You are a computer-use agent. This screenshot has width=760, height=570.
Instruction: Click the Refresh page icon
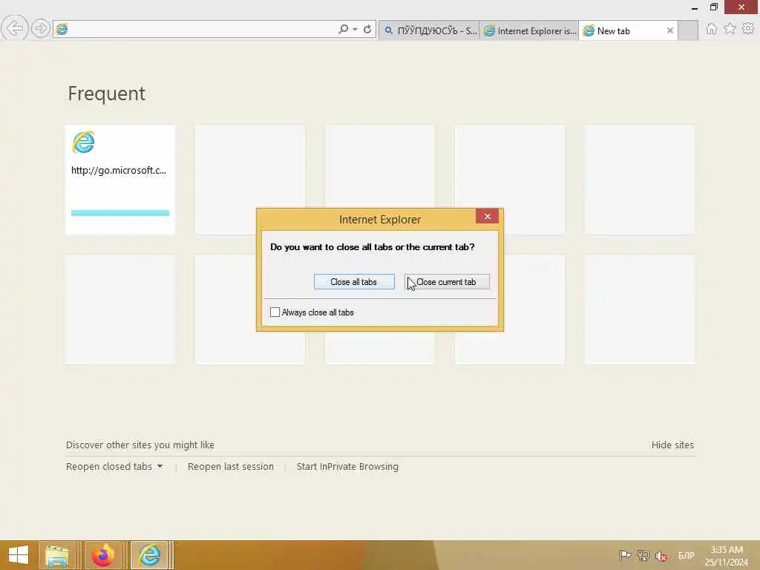click(x=367, y=29)
